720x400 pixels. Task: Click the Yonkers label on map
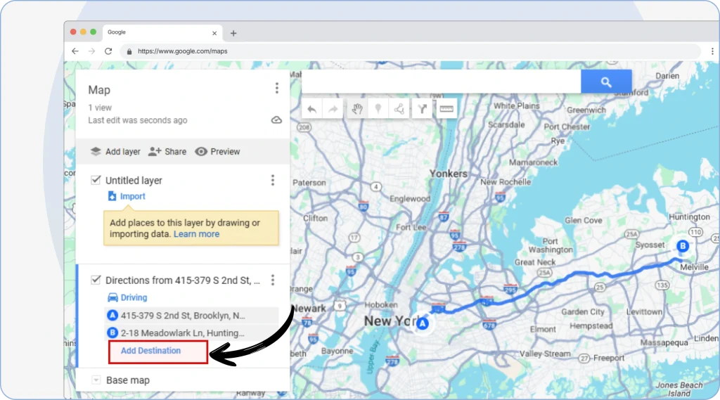coord(448,174)
